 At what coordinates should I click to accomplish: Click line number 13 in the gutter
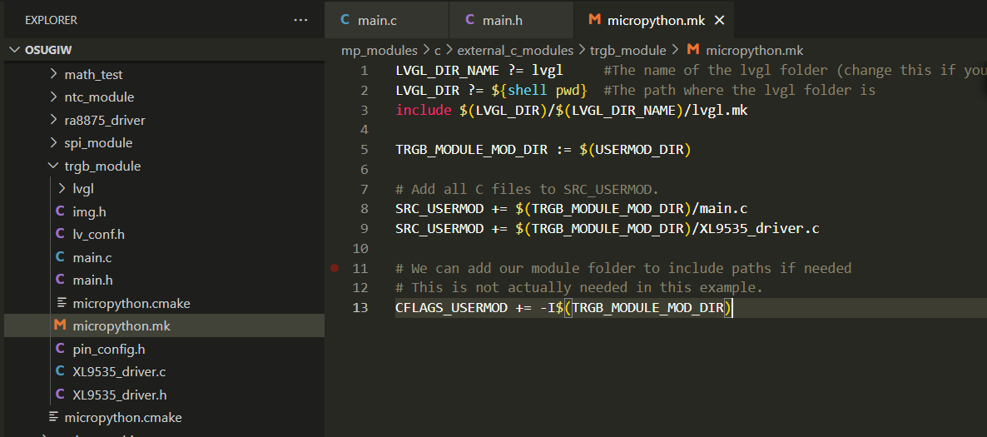[x=360, y=308]
